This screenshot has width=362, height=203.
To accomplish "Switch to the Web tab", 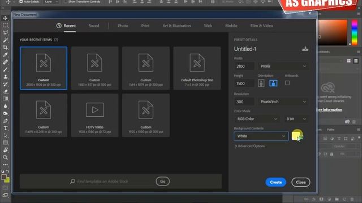I will pos(208,25).
